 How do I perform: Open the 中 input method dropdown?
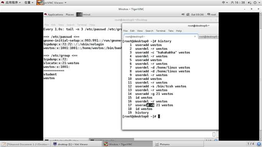coord(225,3)
